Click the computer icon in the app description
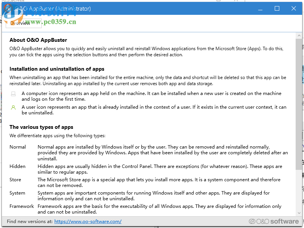Image resolution: width=304 pixels, height=228 pixels. coord(13,93)
